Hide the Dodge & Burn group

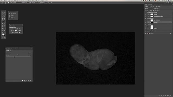(145, 30)
